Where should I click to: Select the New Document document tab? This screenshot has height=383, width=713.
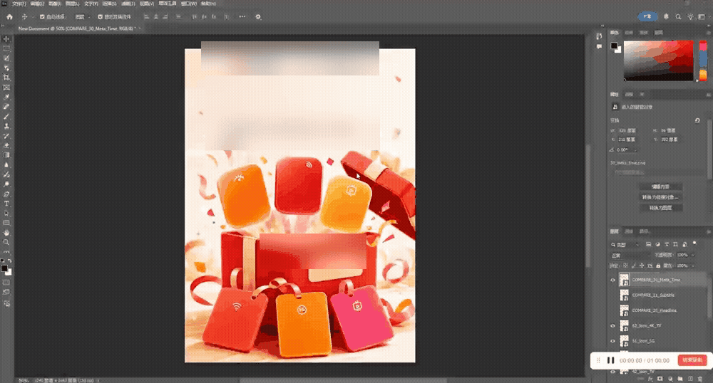pyautogui.click(x=76, y=28)
